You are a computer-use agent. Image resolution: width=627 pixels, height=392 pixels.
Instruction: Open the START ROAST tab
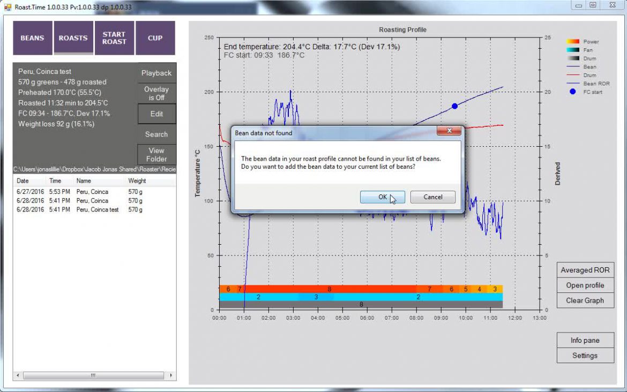(x=114, y=38)
